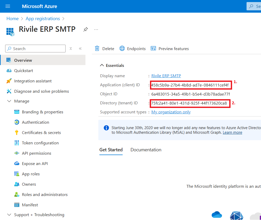Select the Get Started tab
Screen dimensions: 261x220
pyautogui.click(x=111, y=150)
